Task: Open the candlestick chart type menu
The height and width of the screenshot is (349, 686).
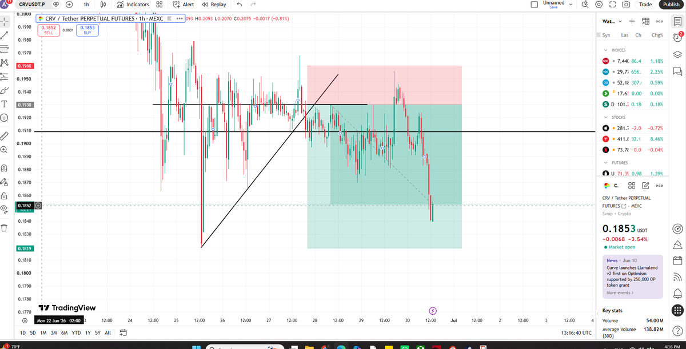Action: (x=103, y=4)
